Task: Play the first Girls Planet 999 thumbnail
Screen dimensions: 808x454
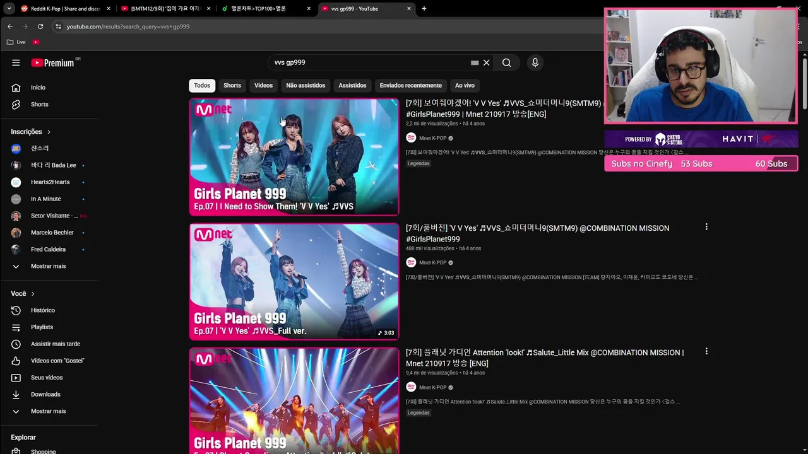Action: 294,156
